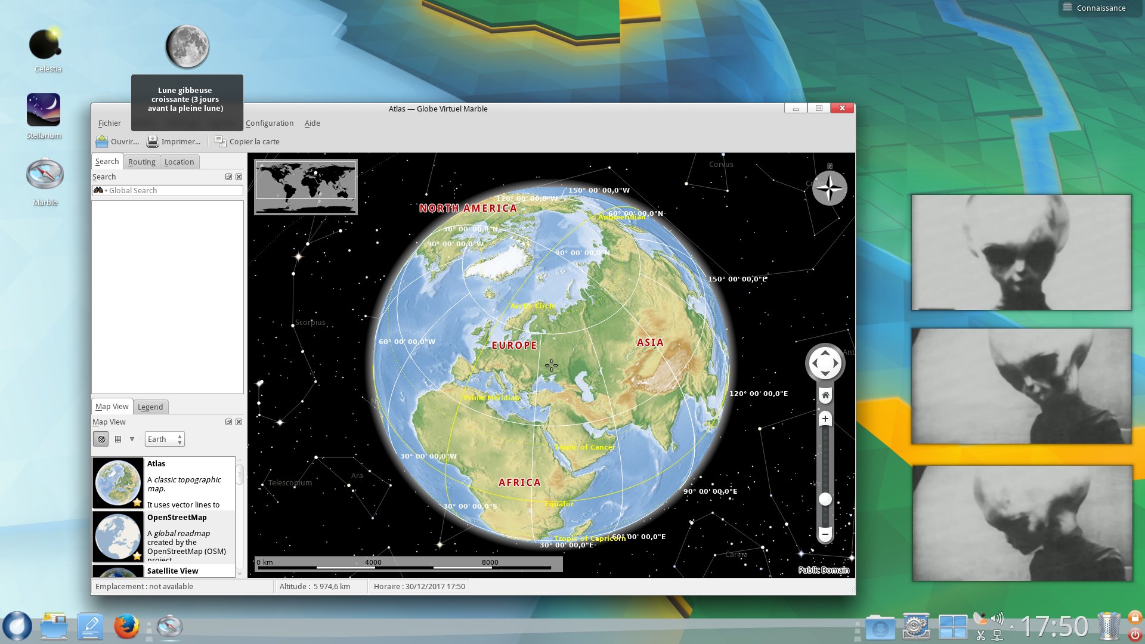Open the Global Search binoculars dropdown
The image size is (1145, 644).
point(100,191)
